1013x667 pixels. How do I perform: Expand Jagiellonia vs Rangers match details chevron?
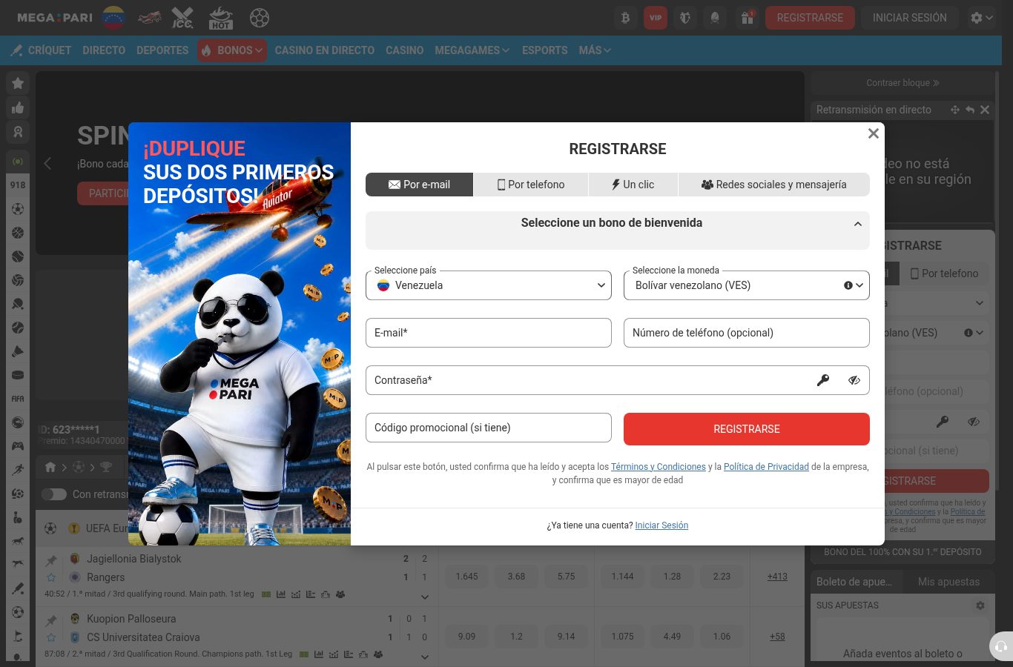[425, 597]
